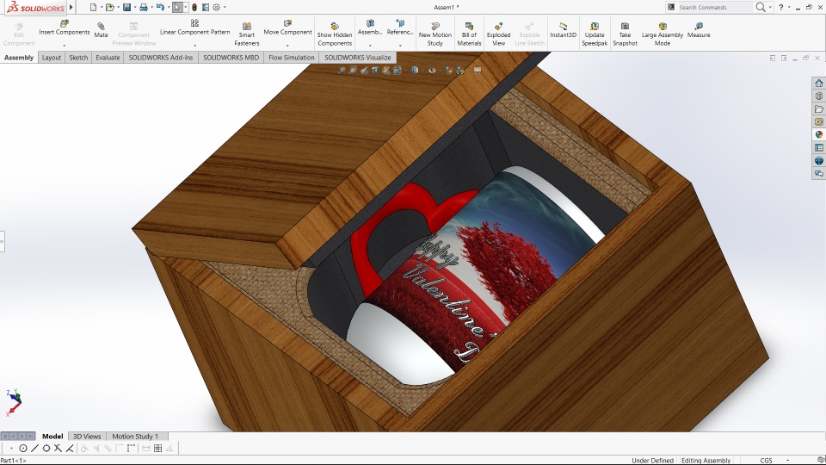Image resolution: width=826 pixels, height=465 pixels.
Task: Click the Mate paperclip tool
Action: [x=102, y=31]
